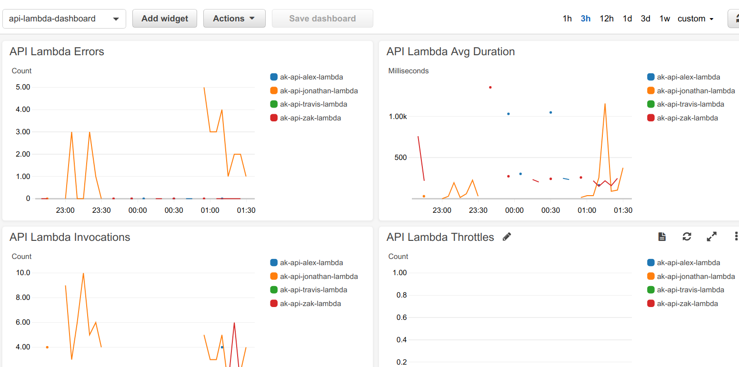
Task: Click the green ak-api-travis-lambda color swatch
Action: 273,104
